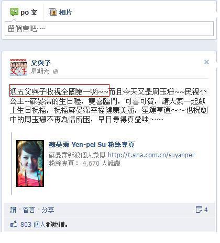The image size is (220, 243).
Task: Open 蘇晏霈's portrait photo thumbnail
Action: [x=30, y=164]
